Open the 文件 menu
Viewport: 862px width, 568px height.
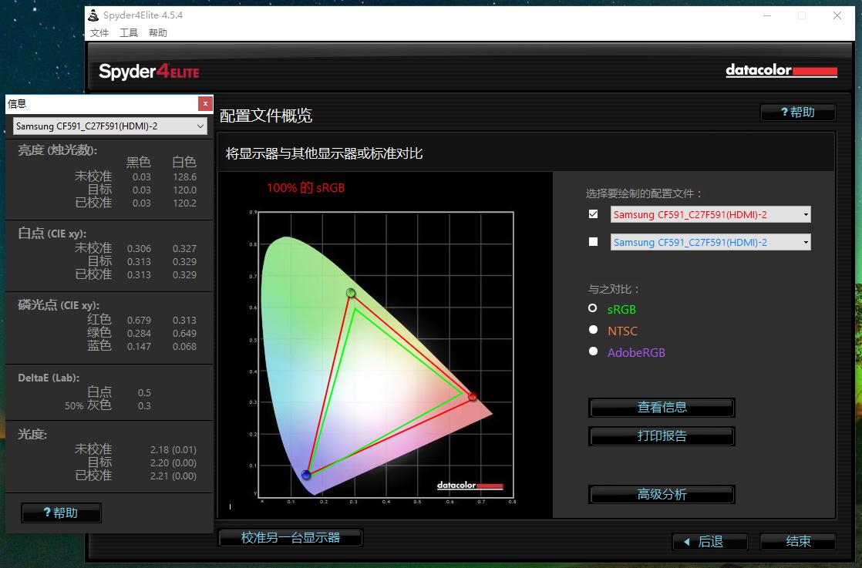coord(99,32)
